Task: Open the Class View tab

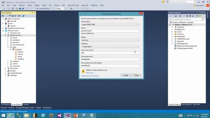Action: (196, 104)
